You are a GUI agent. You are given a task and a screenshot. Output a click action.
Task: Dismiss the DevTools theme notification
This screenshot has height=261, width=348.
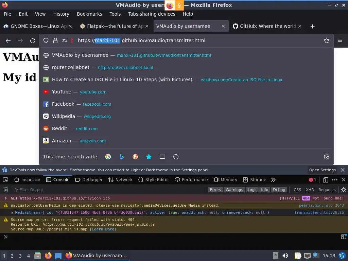(343, 170)
